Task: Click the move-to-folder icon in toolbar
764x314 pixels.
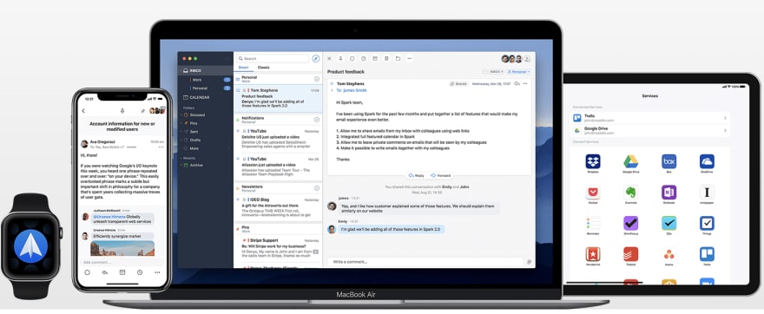Action: [x=398, y=58]
